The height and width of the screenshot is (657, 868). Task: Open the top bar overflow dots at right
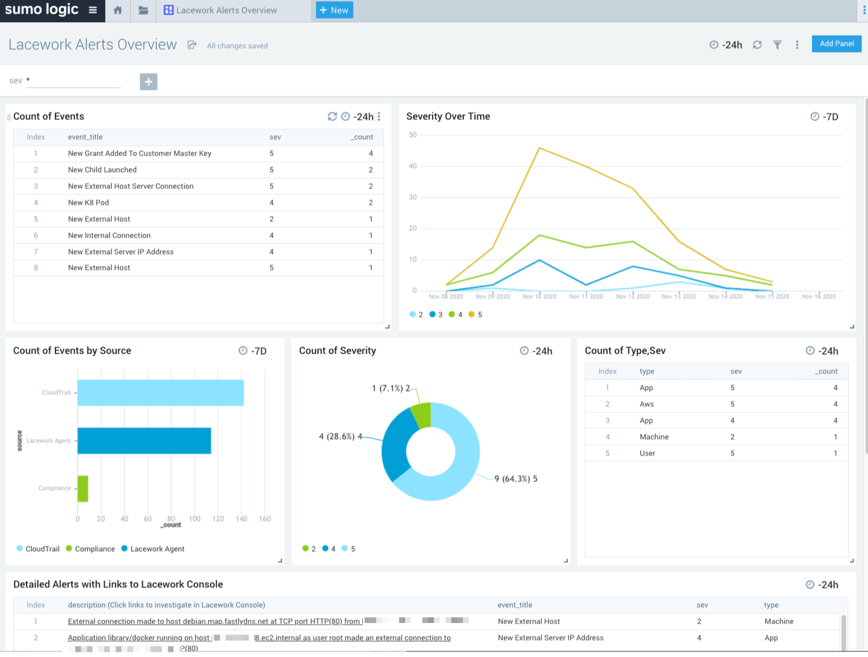click(863, 10)
